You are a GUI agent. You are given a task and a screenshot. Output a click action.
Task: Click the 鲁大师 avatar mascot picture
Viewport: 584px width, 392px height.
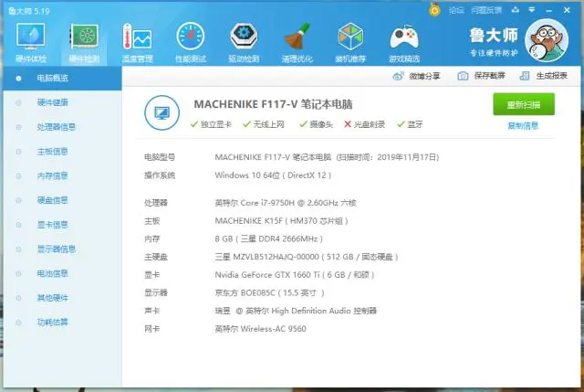(547, 40)
